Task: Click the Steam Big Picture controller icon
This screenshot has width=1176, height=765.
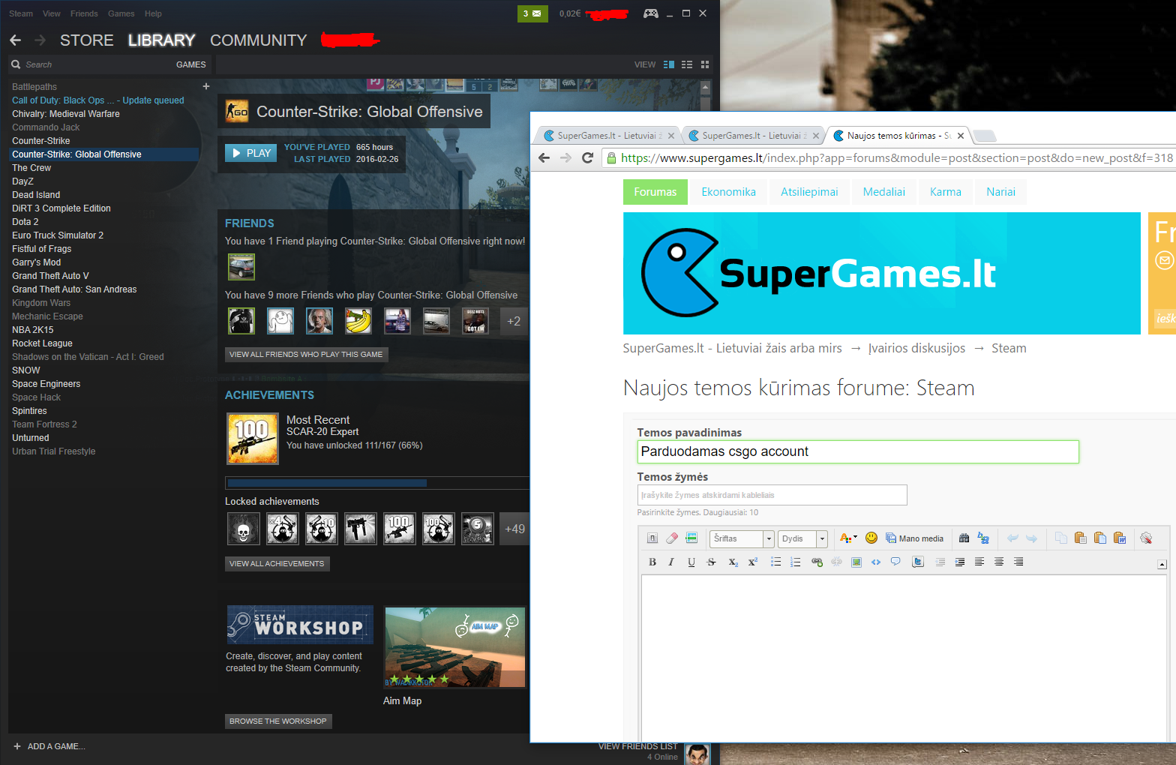Action: pyautogui.click(x=651, y=13)
